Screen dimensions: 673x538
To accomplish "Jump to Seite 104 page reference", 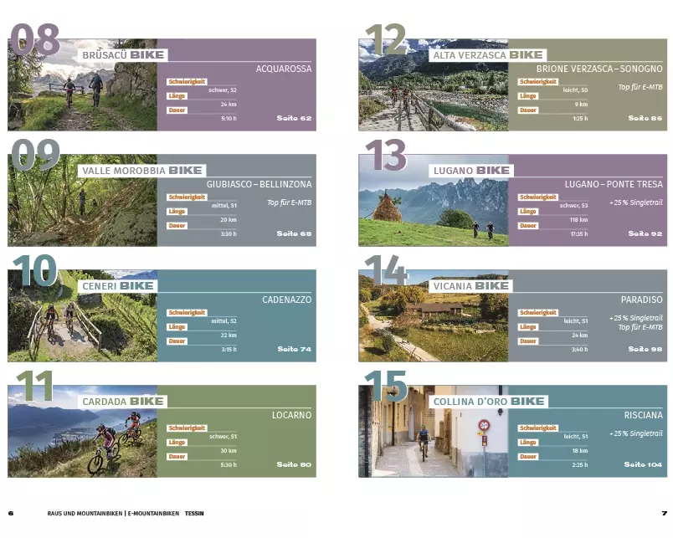I will point(643,464).
